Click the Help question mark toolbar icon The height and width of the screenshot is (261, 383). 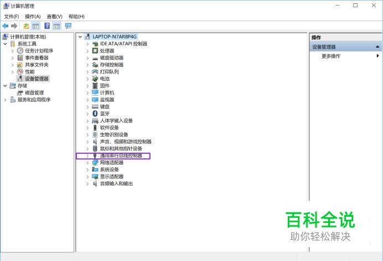[x=47, y=26]
